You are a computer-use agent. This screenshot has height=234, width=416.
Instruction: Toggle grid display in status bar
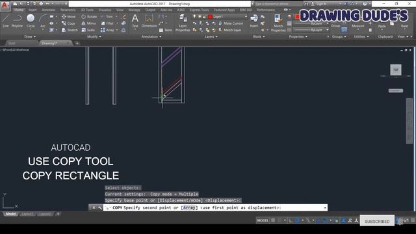click(x=273, y=220)
